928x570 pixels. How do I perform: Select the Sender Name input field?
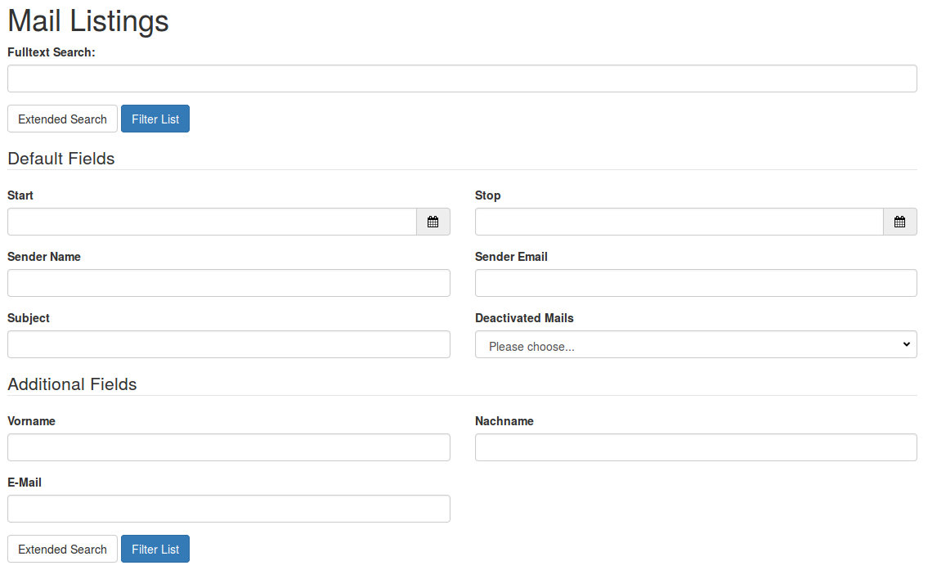point(228,283)
